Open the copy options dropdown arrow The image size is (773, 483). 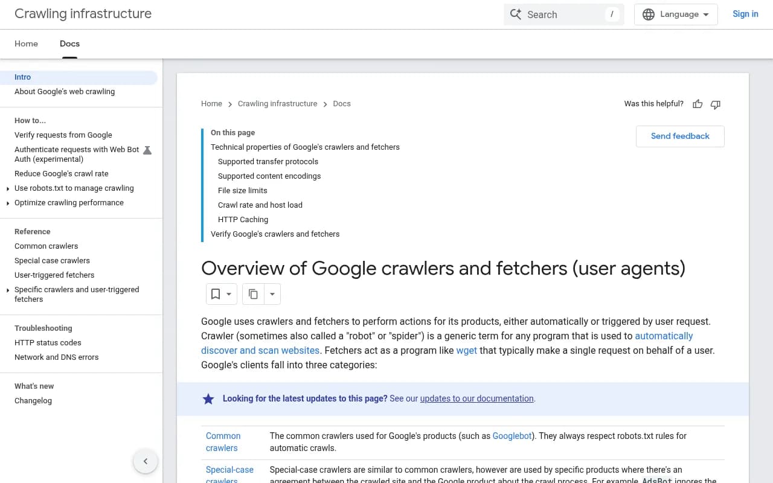click(272, 294)
